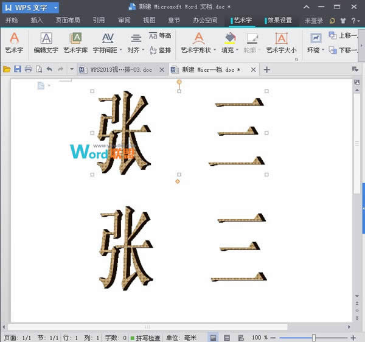
Task: Switch to the 页面布局 ribbon tab
Action: coord(68,20)
